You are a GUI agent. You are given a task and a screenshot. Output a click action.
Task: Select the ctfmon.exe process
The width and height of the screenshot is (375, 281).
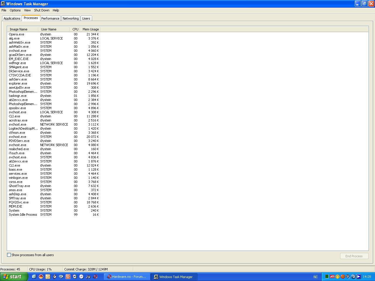[x=17, y=133]
